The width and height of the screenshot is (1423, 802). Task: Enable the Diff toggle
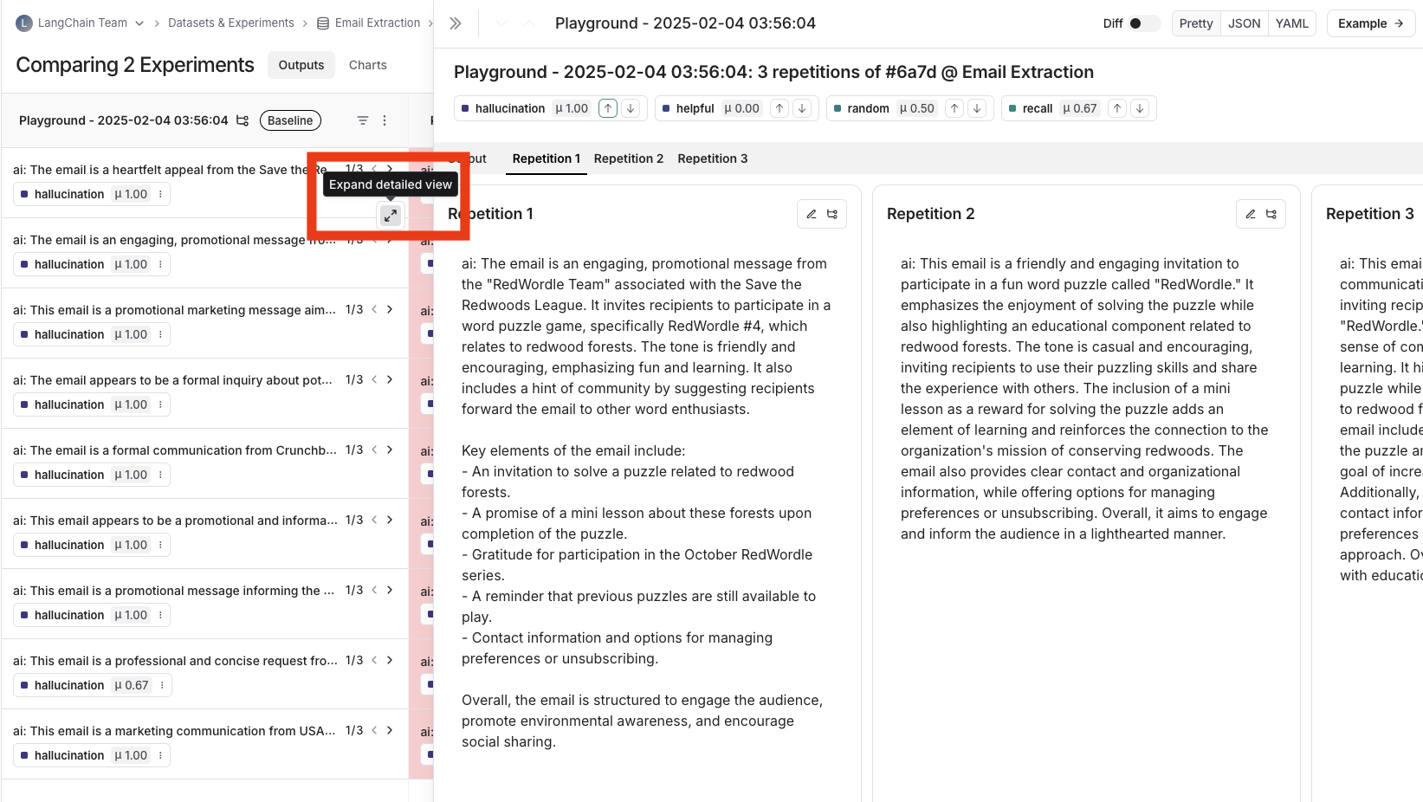(x=1145, y=23)
